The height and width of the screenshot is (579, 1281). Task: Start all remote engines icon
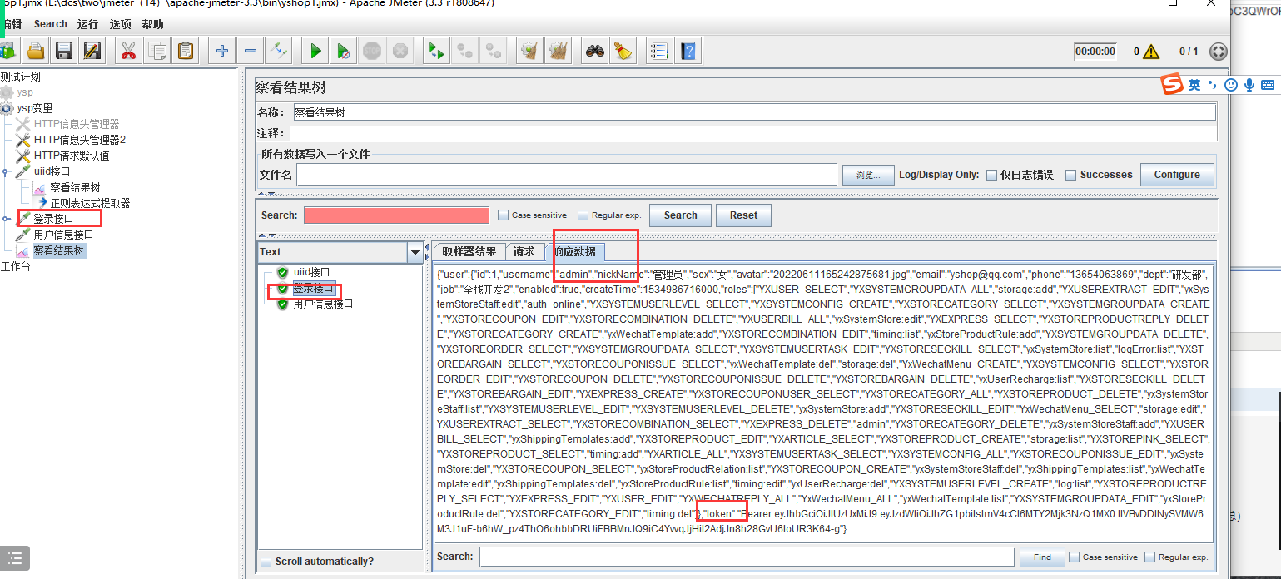[x=436, y=52]
